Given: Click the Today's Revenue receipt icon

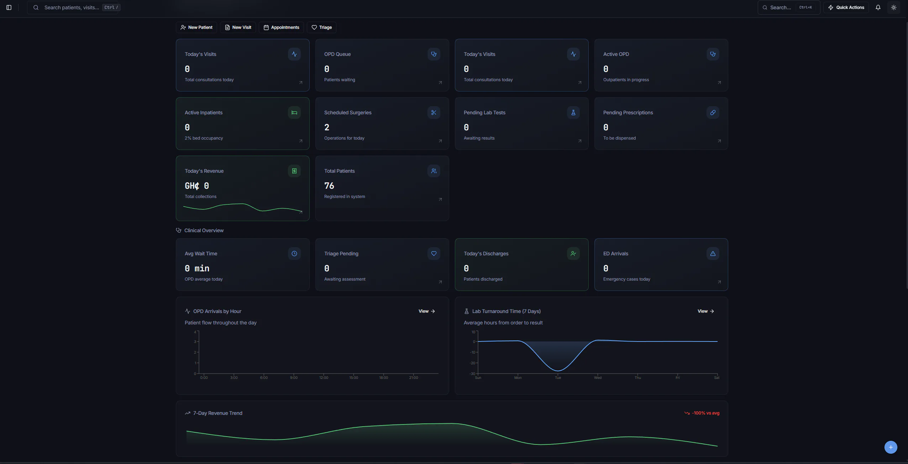Looking at the screenshot, I should pos(294,171).
